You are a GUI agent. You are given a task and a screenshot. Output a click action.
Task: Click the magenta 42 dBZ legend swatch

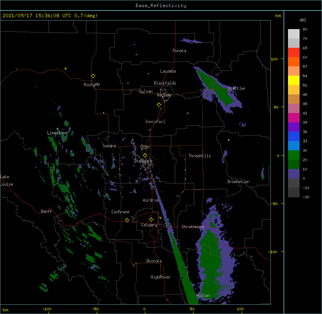pyautogui.click(x=294, y=117)
